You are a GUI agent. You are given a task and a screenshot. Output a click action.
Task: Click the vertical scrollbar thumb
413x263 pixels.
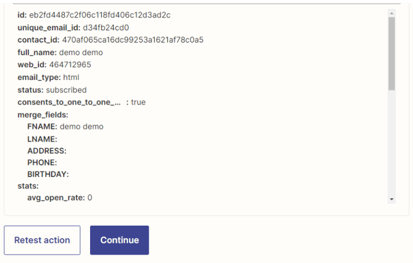(x=391, y=54)
